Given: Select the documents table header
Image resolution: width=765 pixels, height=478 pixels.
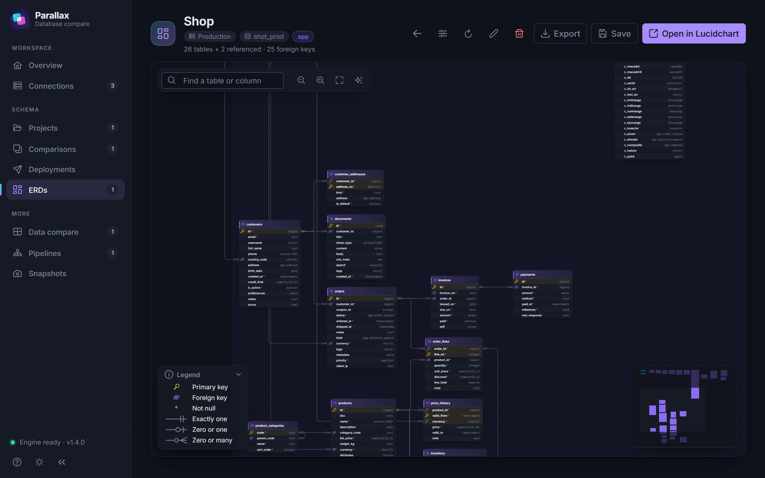Looking at the screenshot, I should [356, 219].
